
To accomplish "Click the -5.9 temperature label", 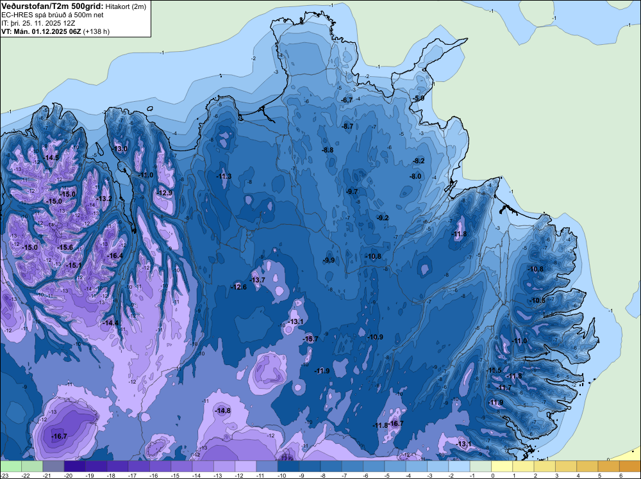I will [419, 98].
